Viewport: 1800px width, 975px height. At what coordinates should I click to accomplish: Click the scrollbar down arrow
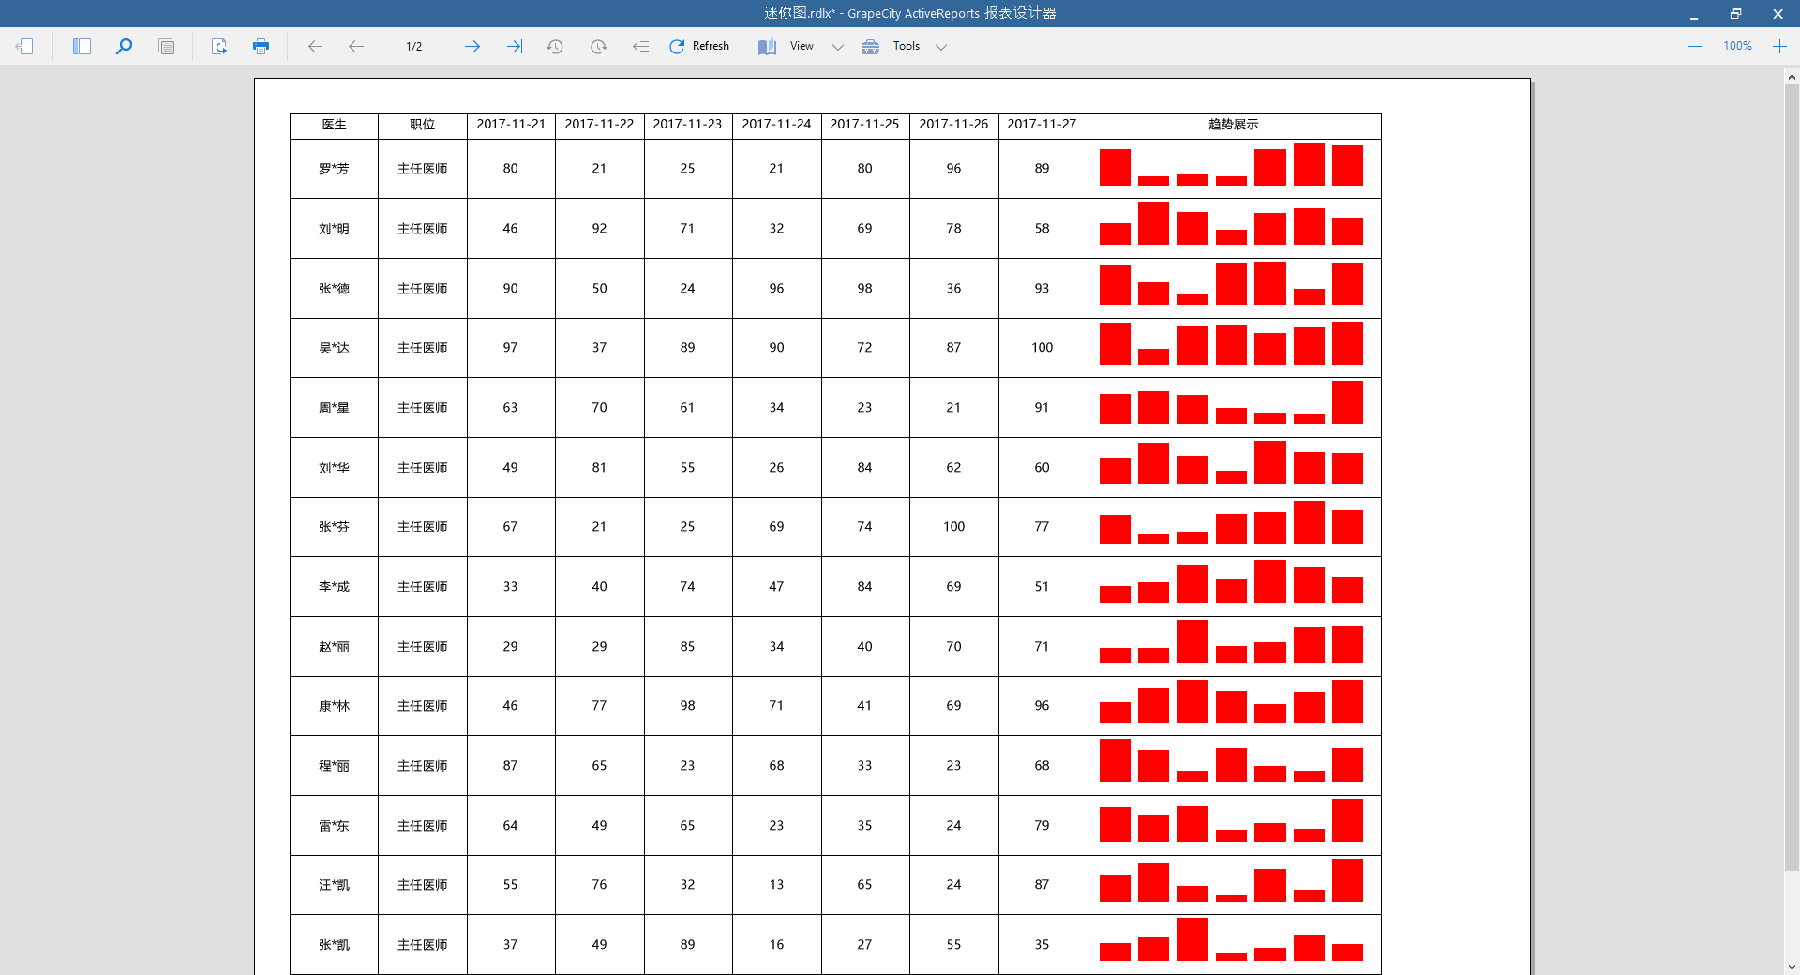1792,967
